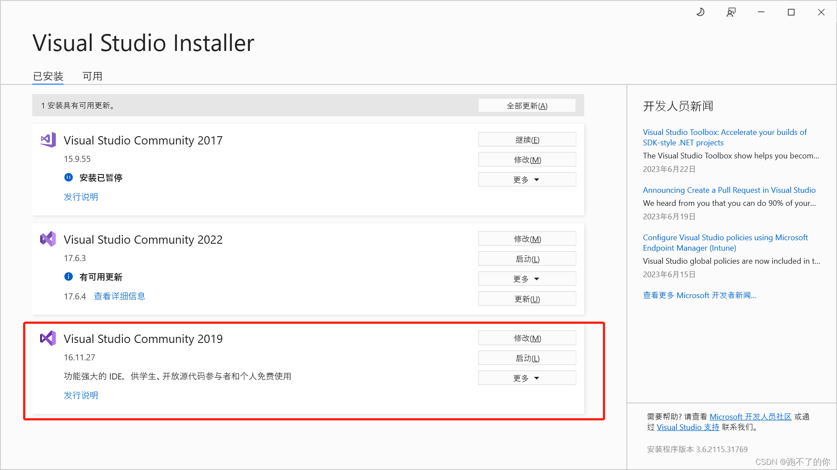Click Visual Studio Community 2019 logo icon
Image resolution: width=837 pixels, height=470 pixels.
pos(48,338)
